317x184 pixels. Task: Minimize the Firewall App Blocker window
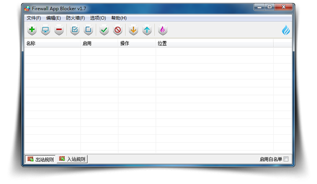[260, 7]
